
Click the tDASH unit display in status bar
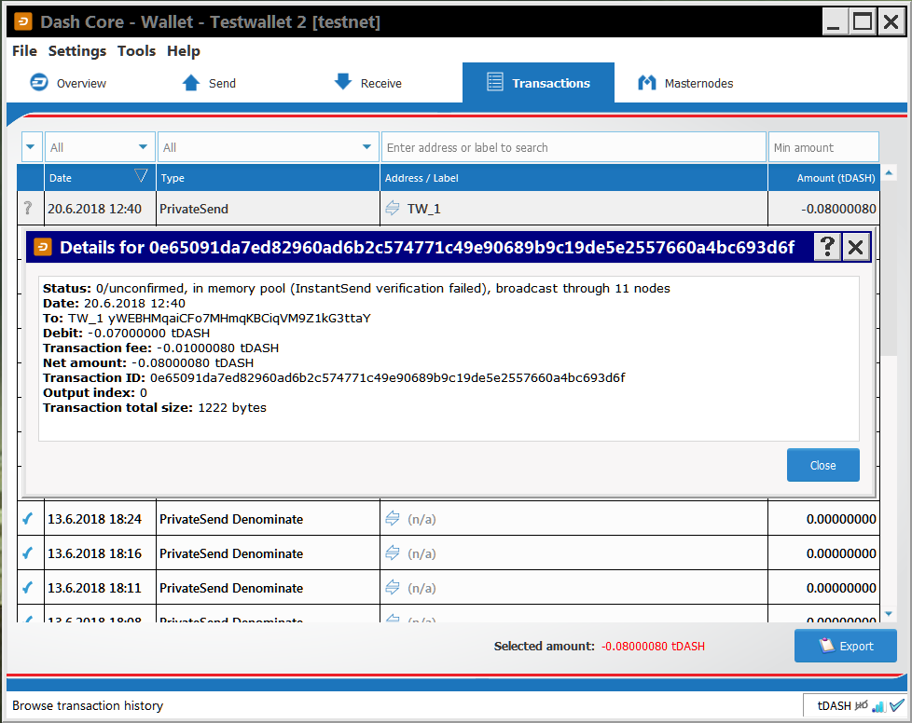pyautogui.click(x=834, y=705)
